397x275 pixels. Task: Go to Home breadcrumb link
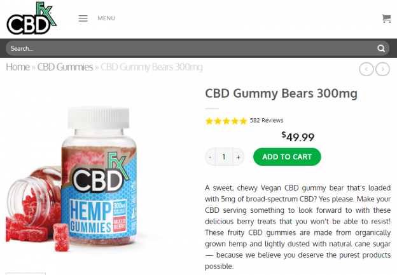pyautogui.click(x=18, y=67)
